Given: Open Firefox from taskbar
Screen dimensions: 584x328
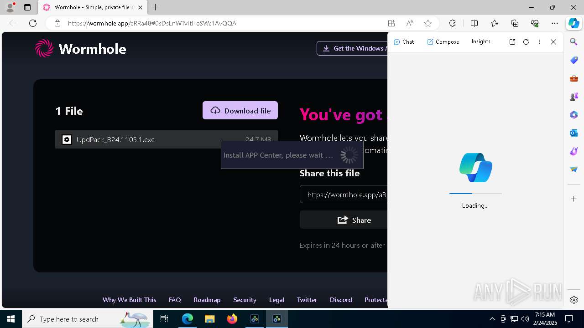Looking at the screenshot, I should tap(232, 319).
